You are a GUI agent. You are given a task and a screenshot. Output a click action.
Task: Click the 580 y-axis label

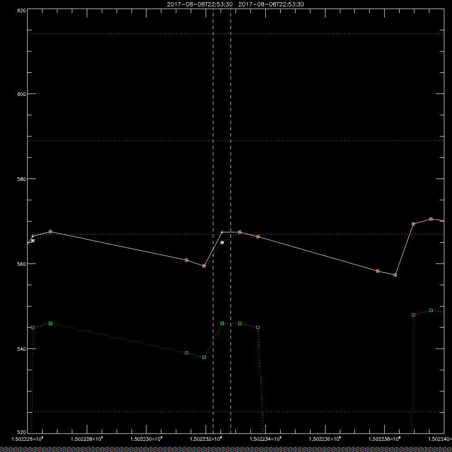coord(22,179)
